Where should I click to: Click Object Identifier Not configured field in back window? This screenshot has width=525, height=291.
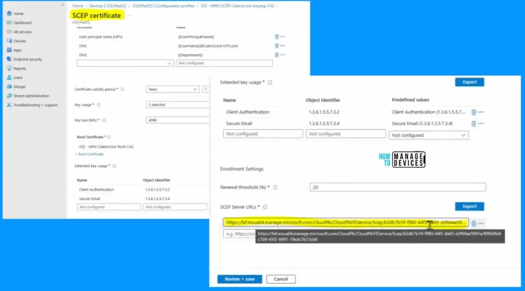(x=175, y=207)
